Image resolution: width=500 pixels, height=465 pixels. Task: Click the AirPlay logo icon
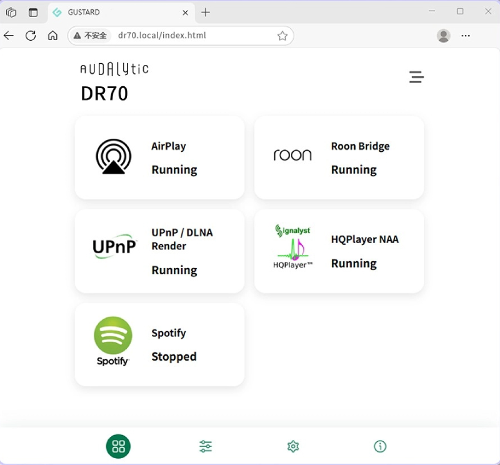click(x=114, y=157)
